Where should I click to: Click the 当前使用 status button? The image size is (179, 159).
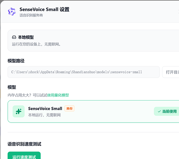click(x=167, y=111)
